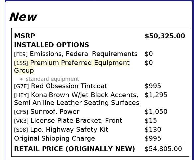
Task: Click the 'standard equipment' bullet item
Action: pyautogui.click(x=52, y=79)
